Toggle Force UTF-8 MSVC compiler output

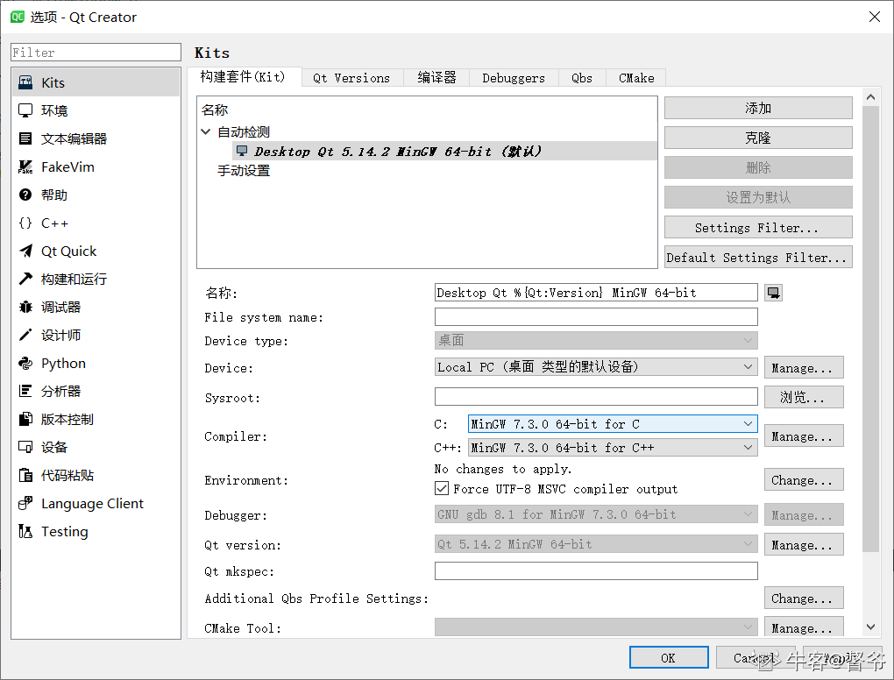[442, 488]
